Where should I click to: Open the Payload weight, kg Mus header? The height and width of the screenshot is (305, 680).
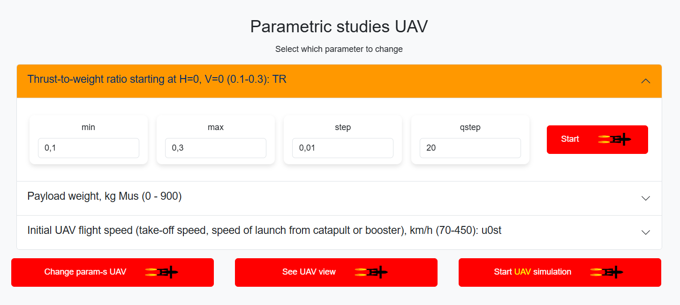(x=339, y=198)
